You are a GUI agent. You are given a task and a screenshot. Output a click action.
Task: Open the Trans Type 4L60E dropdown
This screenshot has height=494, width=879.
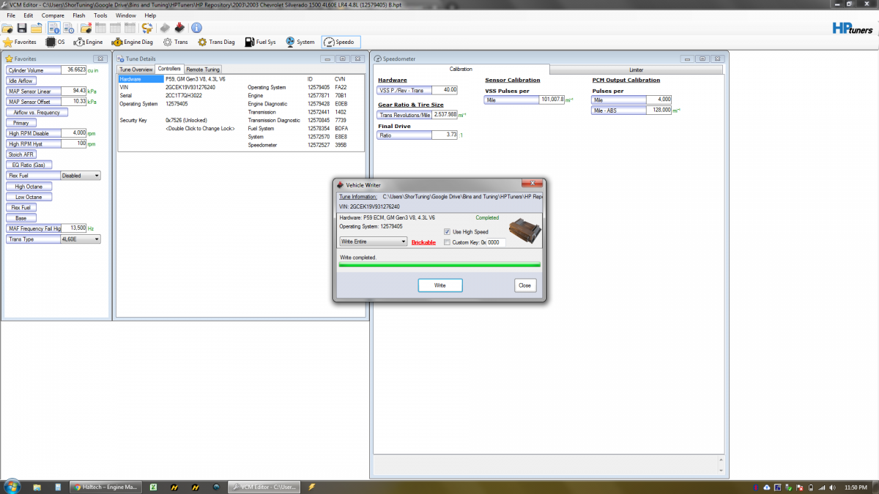tap(81, 239)
